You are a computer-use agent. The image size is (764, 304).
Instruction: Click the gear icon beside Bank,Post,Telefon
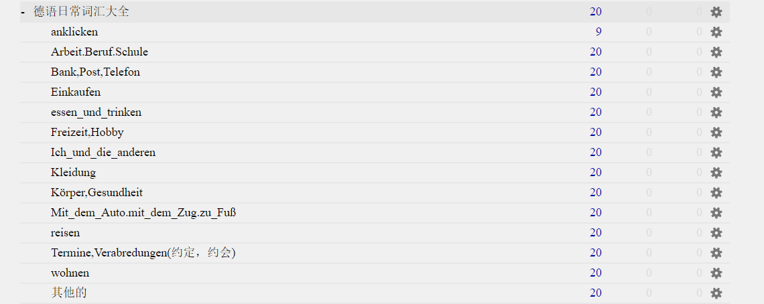tap(716, 72)
